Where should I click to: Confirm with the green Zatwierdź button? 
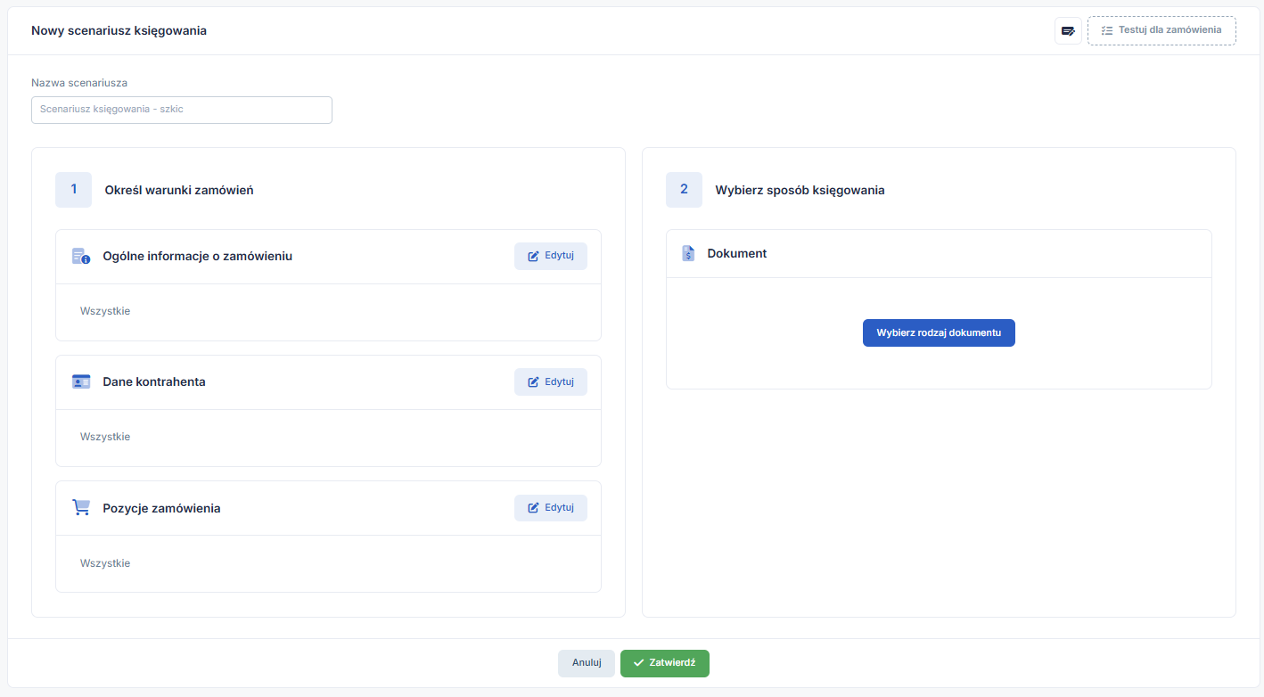664,663
